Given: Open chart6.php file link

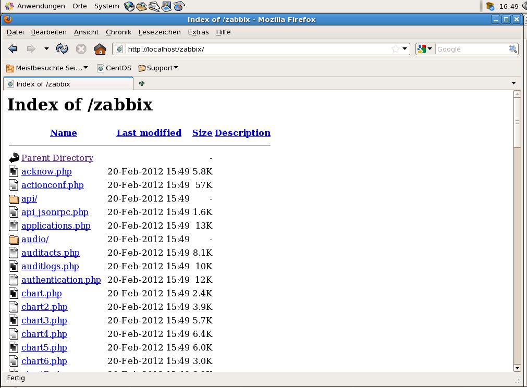Looking at the screenshot, I should coord(44,361).
